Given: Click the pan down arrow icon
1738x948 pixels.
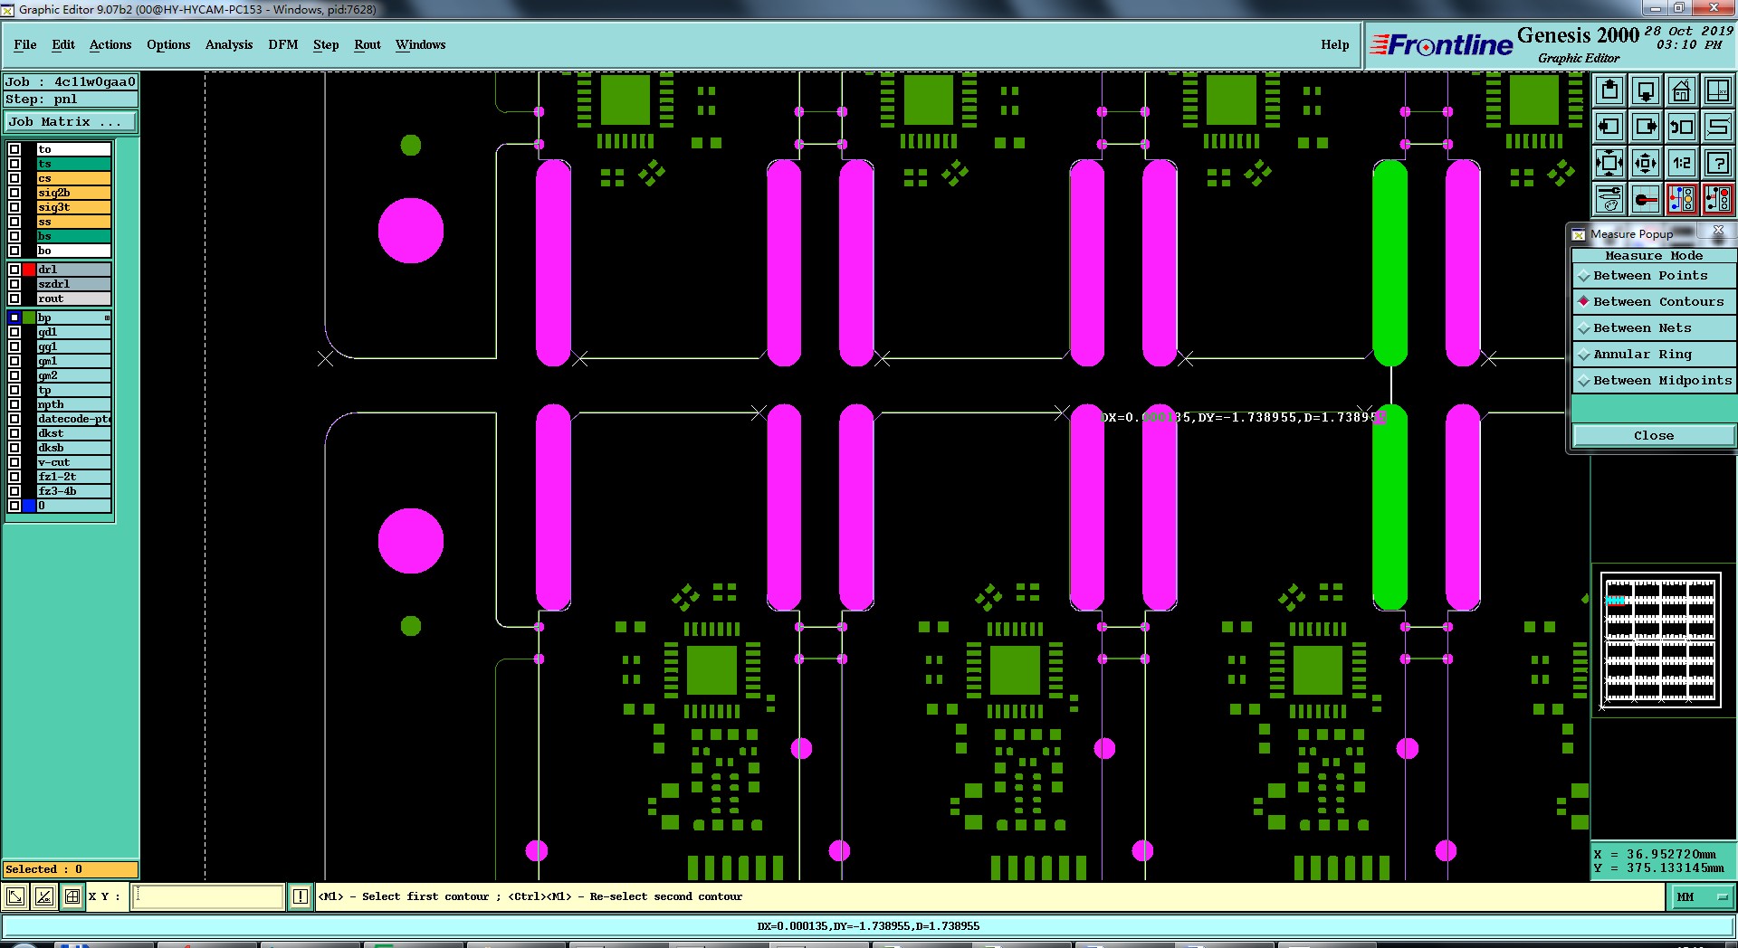Looking at the screenshot, I should (x=1646, y=90).
